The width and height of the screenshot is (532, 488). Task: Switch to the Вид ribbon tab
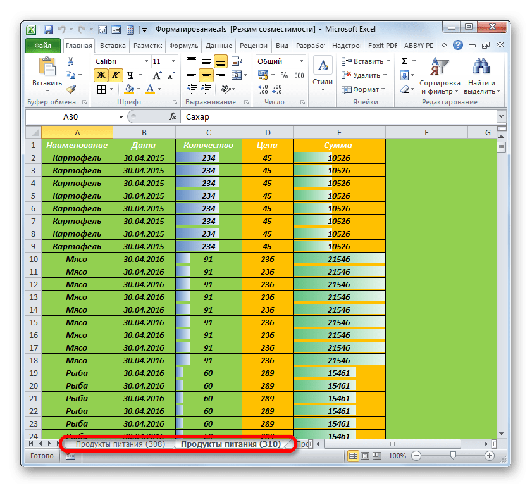[282, 46]
